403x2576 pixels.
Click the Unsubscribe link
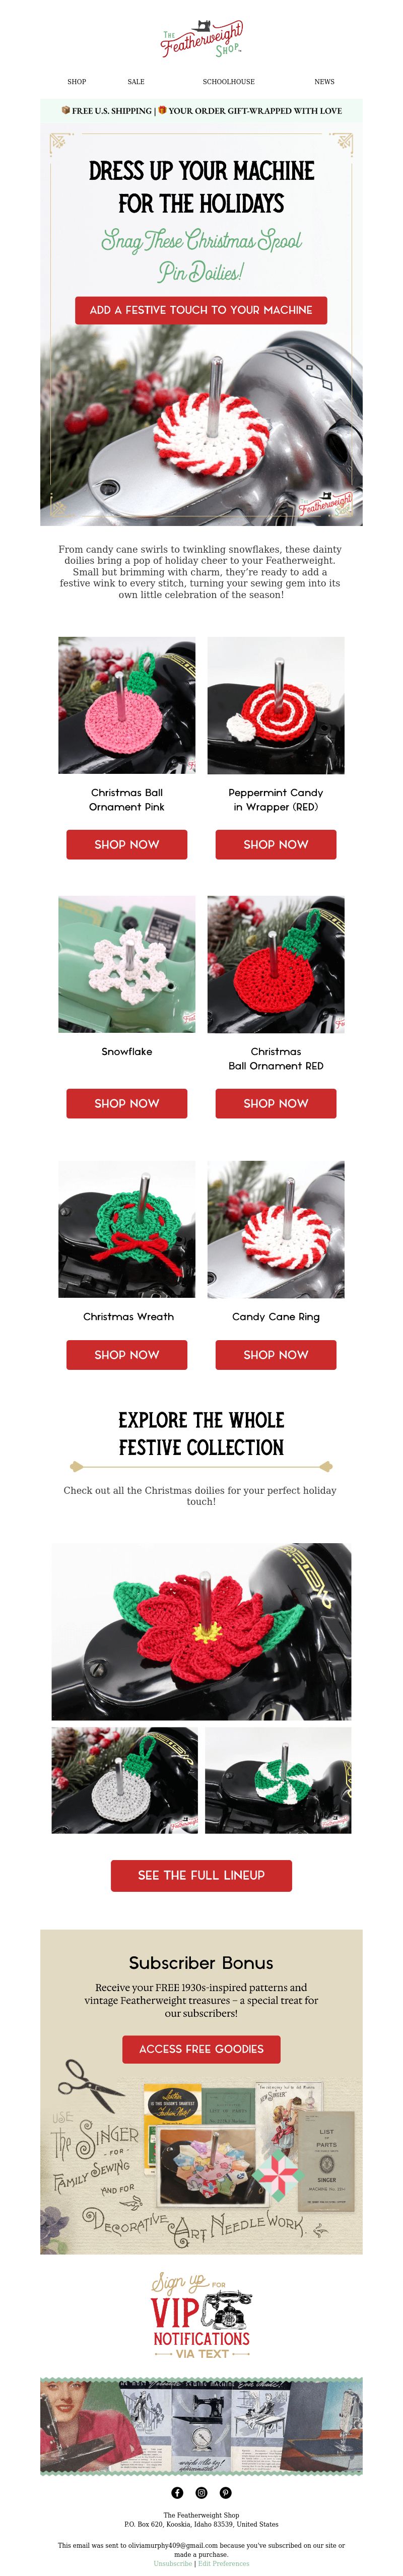click(x=173, y=2563)
